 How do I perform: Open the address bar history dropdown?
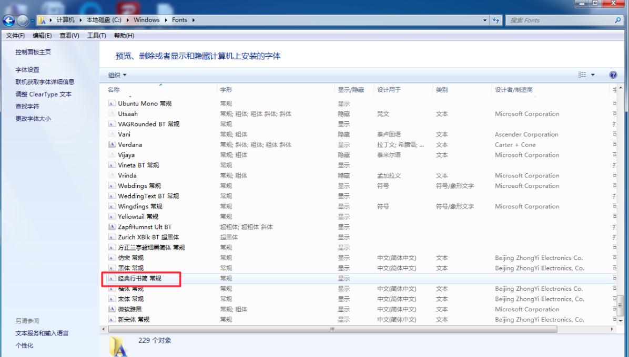pyautogui.click(x=484, y=20)
